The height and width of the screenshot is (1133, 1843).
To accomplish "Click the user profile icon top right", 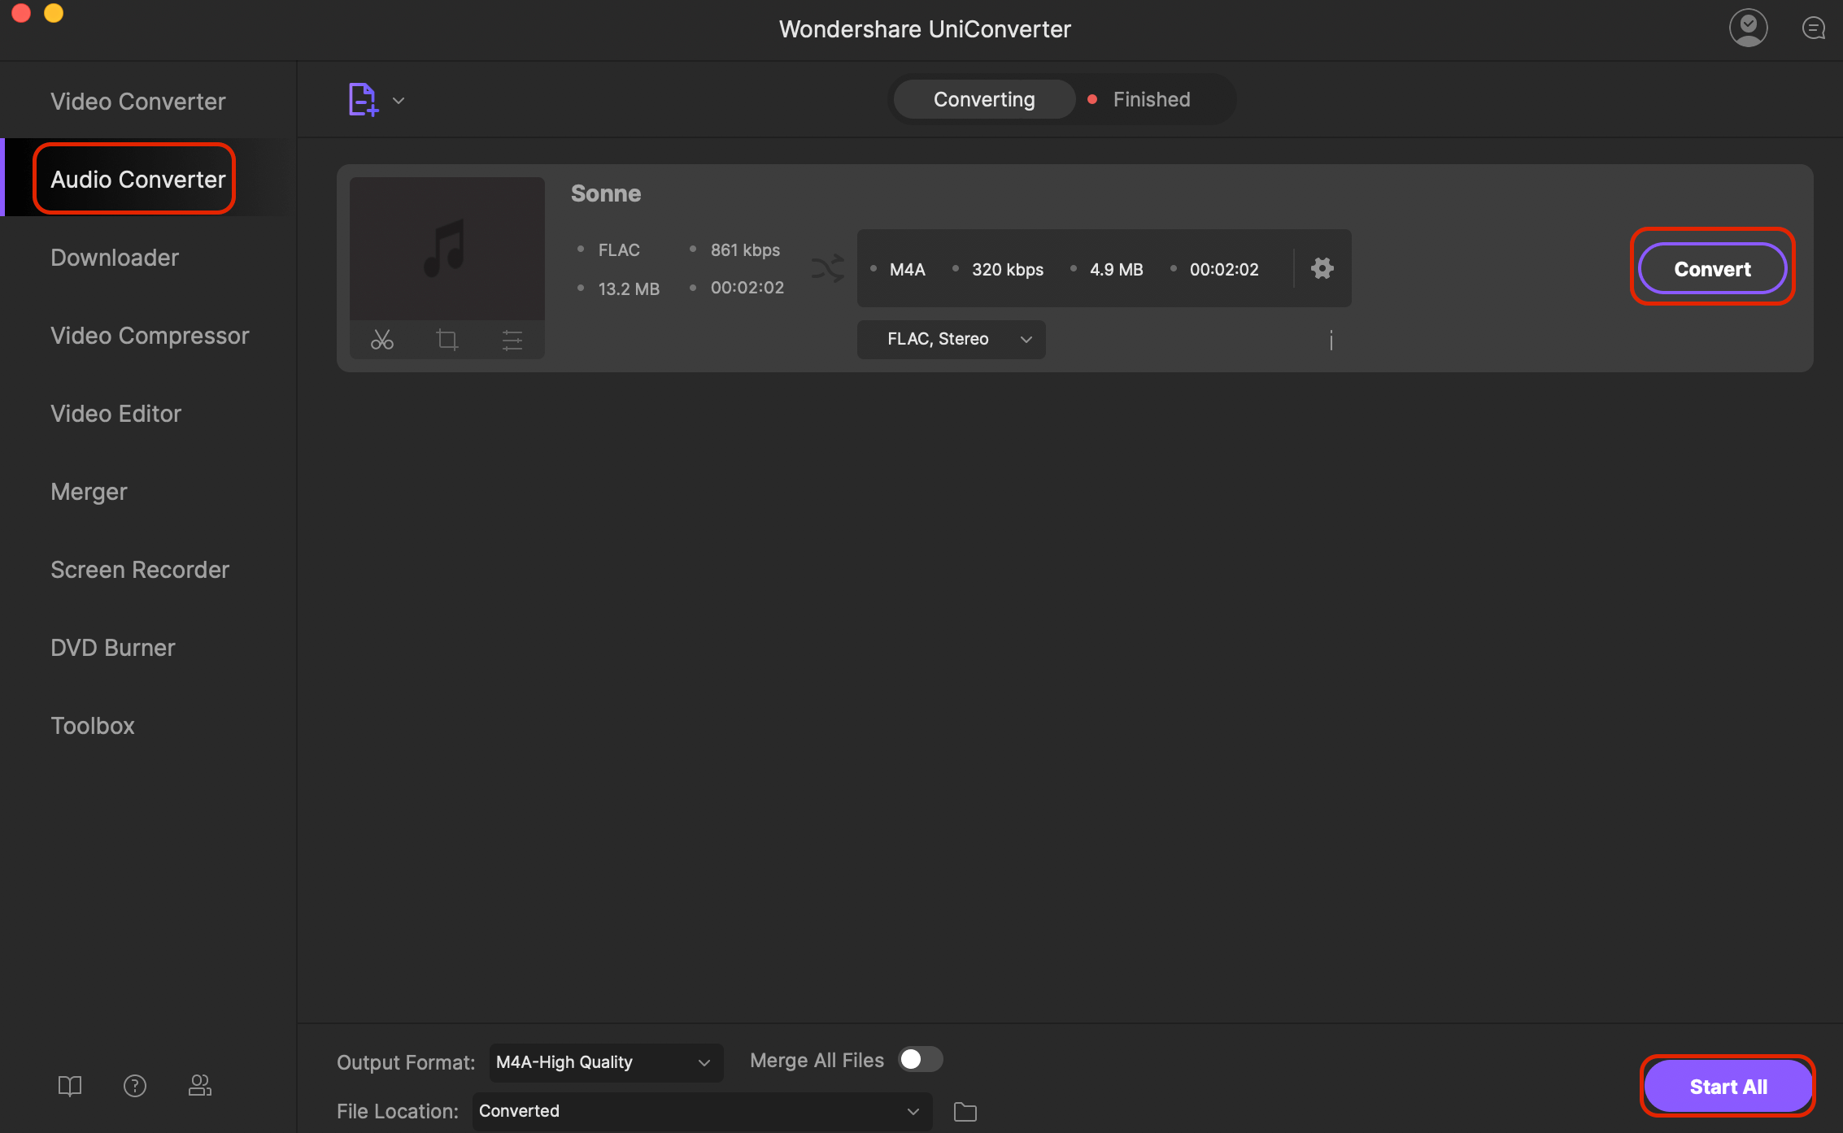I will pyautogui.click(x=1748, y=29).
